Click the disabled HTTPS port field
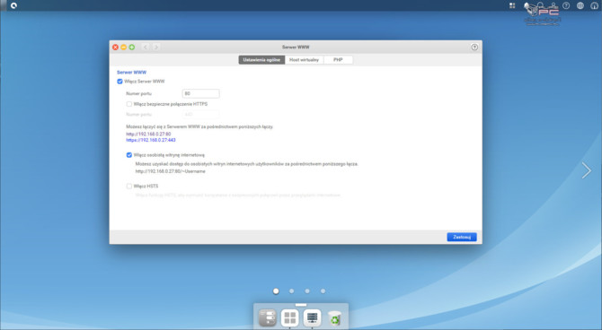The height and width of the screenshot is (330, 602). tap(200, 114)
